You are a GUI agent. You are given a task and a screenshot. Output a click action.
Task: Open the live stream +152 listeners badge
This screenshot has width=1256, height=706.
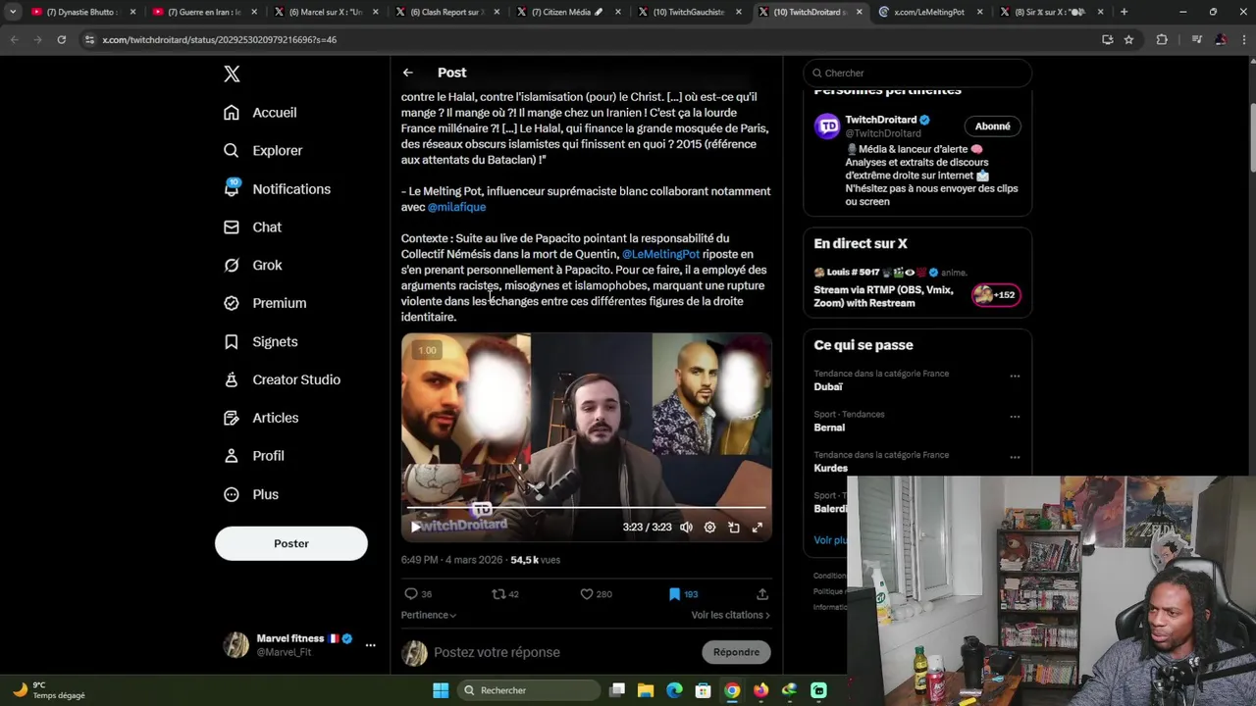995,294
